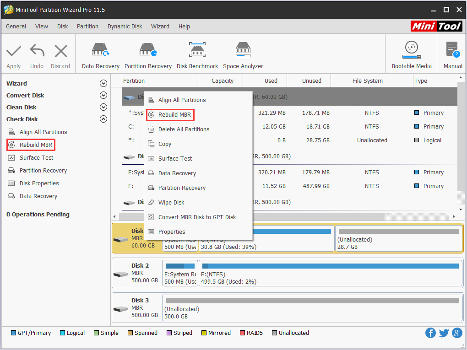Viewport: 467px width, 350px height.
Task: Click the Mirrored legend color box
Action: (x=204, y=333)
